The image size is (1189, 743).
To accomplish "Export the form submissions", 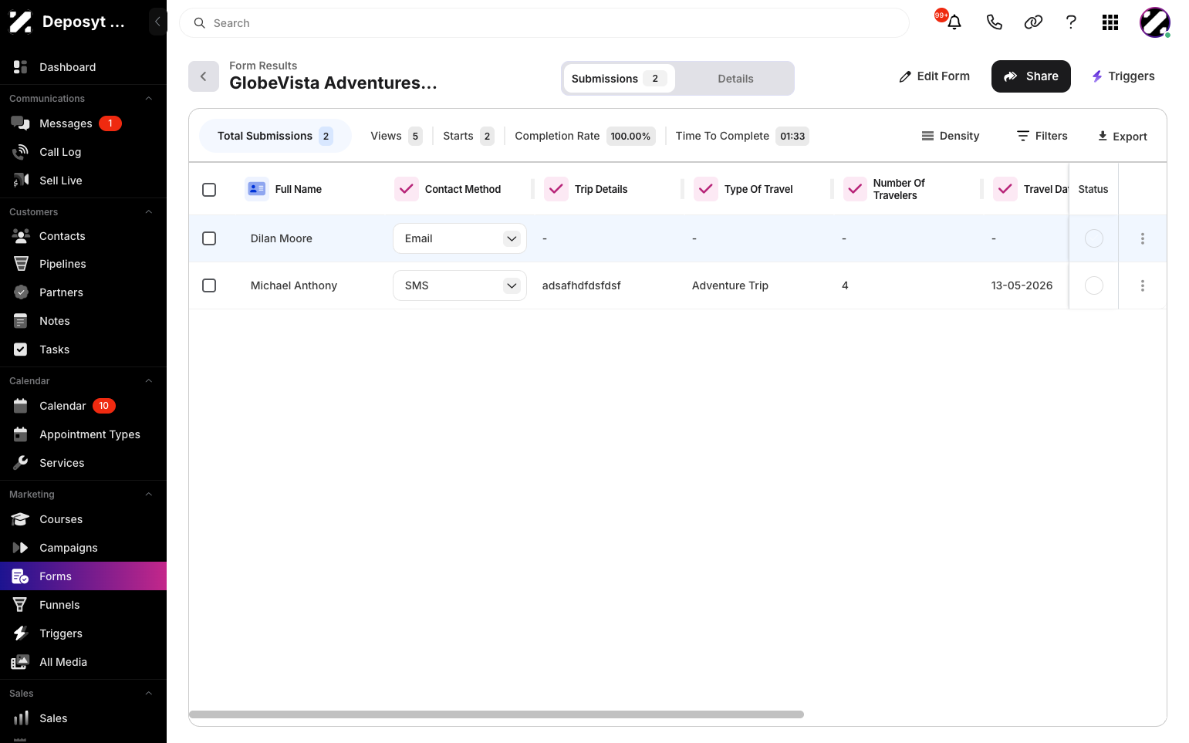I will click(1123, 137).
